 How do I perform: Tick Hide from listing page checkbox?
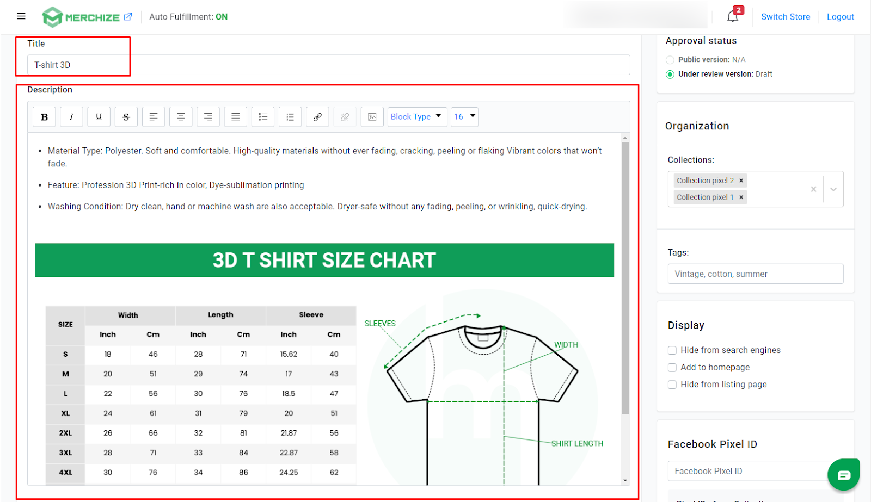coord(672,385)
